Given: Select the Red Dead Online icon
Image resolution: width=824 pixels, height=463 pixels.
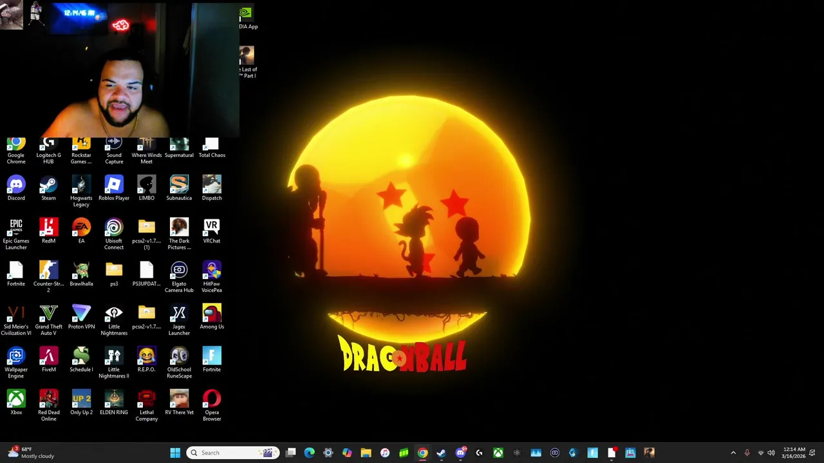Looking at the screenshot, I should click(48, 406).
